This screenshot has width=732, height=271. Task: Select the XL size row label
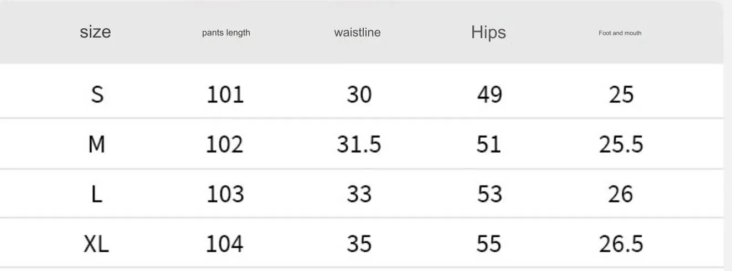point(96,243)
